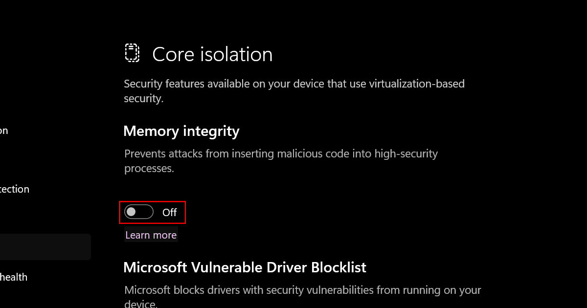Click the round knob of the Memory integrity switch

[131, 212]
